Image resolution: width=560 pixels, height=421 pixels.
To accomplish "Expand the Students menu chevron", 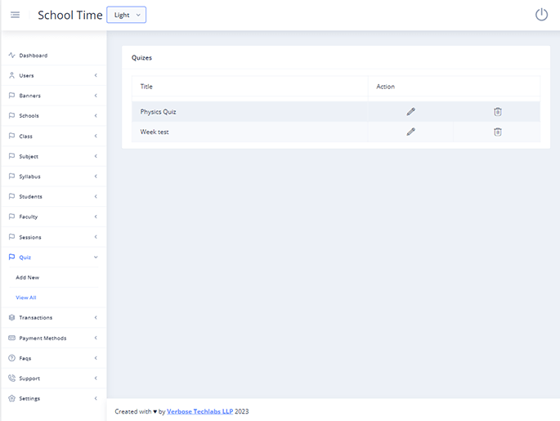I will tap(96, 196).
